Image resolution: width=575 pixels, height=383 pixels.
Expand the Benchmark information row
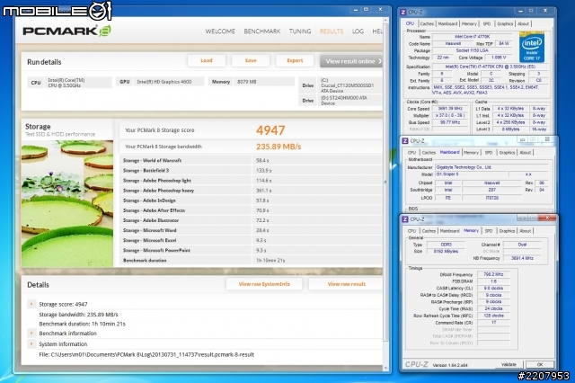[x=31, y=334]
